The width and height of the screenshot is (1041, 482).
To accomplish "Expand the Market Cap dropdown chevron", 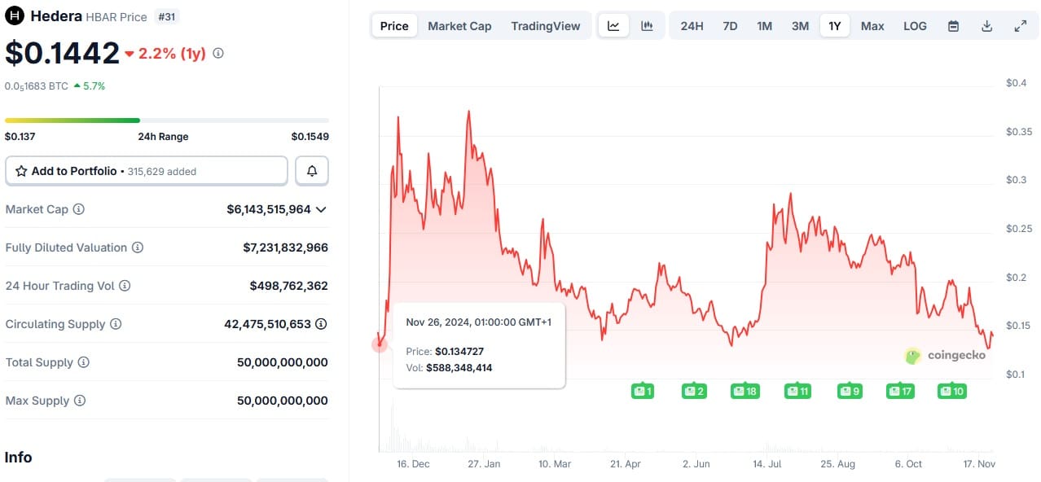I will (x=321, y=209).
